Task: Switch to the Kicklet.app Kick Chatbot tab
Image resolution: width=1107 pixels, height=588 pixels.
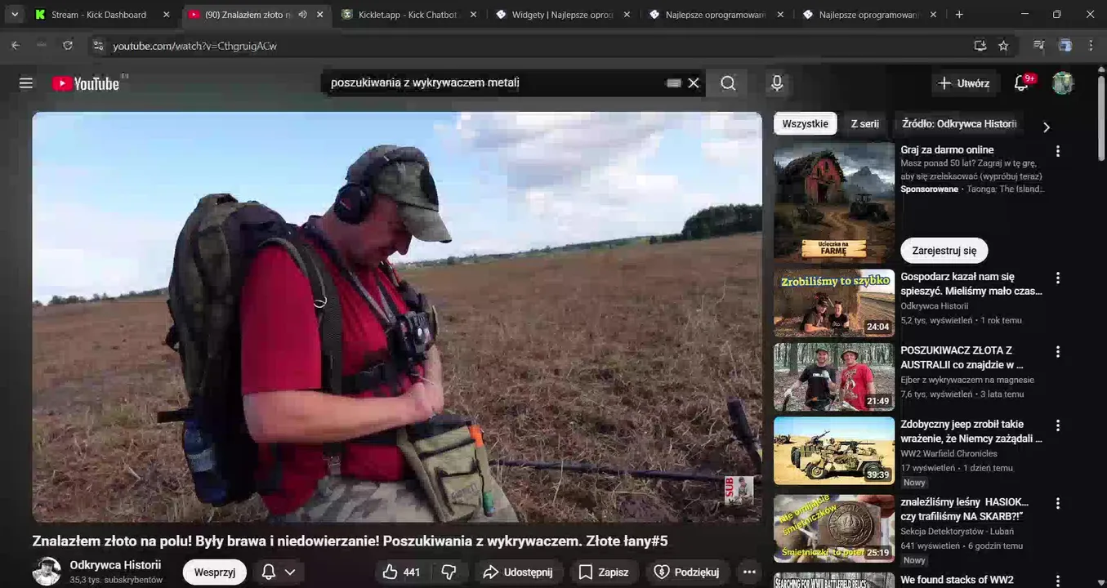Action: point(408,14)
